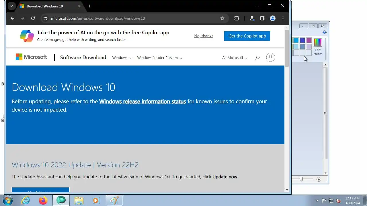
Task: Open the Chrome profile avatar
Action: [x=273, y=18]
